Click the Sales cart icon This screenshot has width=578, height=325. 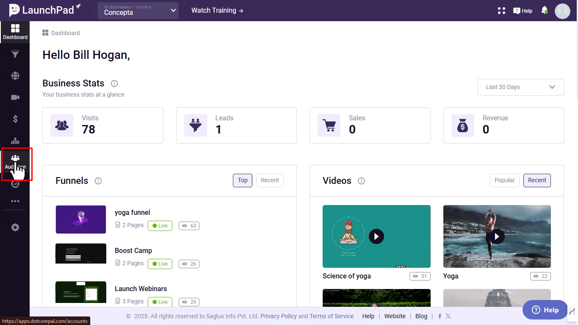coord(329,125)
